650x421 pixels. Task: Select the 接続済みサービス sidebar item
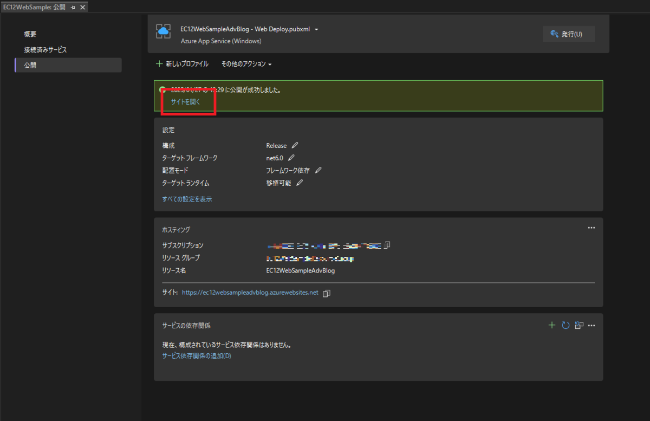[x=45, y=50]
